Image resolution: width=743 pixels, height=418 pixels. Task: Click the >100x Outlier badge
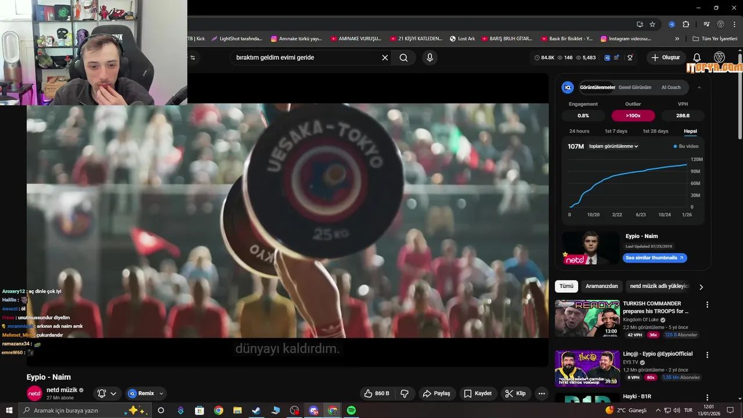(633, 116)
